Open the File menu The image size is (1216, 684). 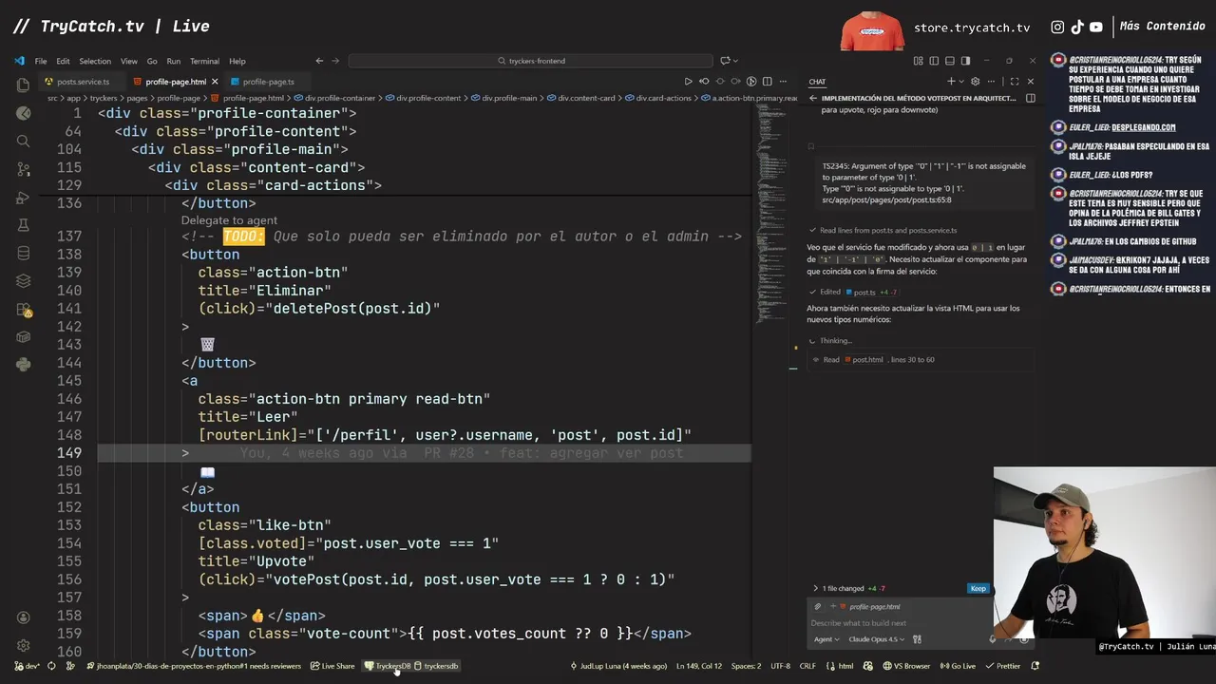(x=41, y=61)
